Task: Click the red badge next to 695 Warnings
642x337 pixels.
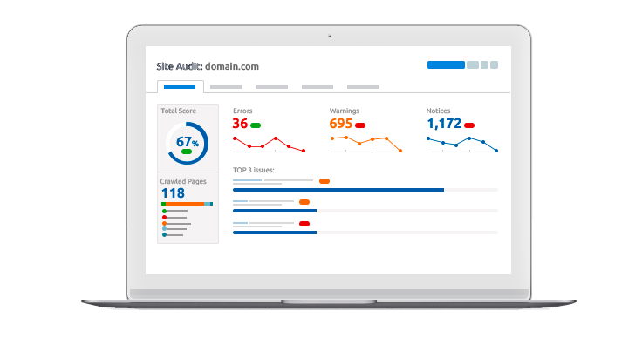Action: pos(360,125)
